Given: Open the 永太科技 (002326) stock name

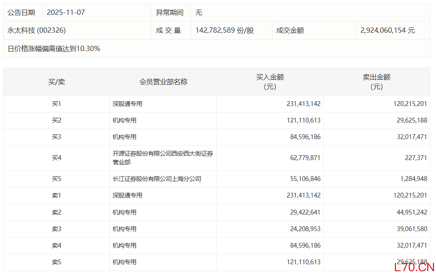Looking at the screenshot, I should coord(37,31).
